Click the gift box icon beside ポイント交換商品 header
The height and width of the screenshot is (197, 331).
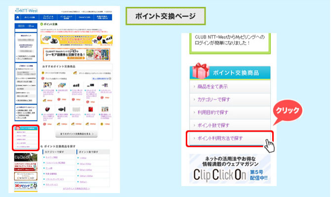200,71
